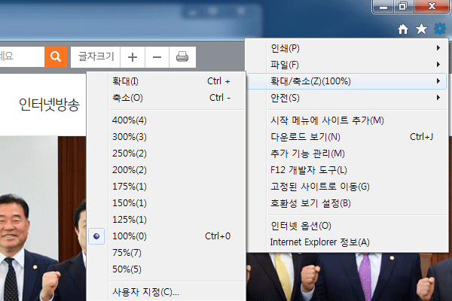Viewport: 452px width, 301px height.
Task: Set zoom to 300%(3)
Action: [166, 137]
